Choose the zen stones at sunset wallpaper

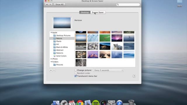[x=105, y=55]
